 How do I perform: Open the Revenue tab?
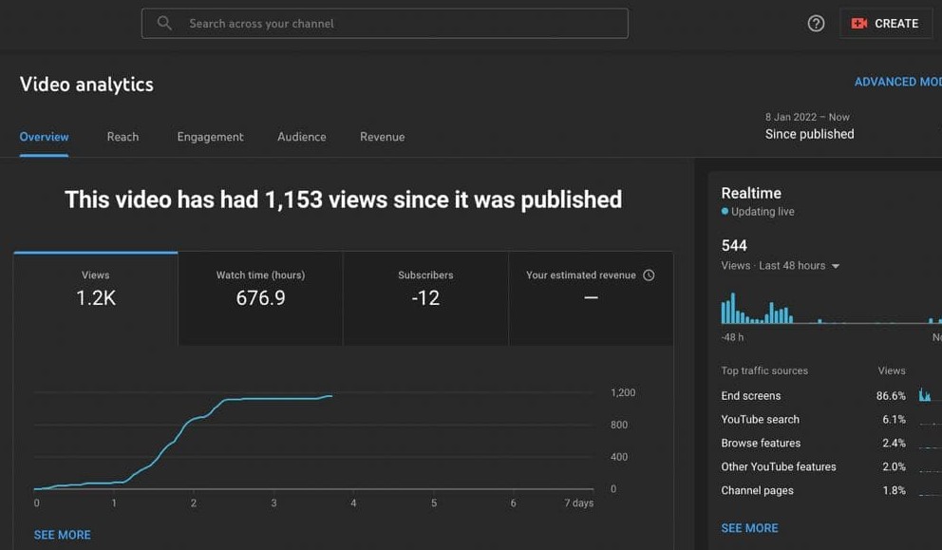click(382, 137)
